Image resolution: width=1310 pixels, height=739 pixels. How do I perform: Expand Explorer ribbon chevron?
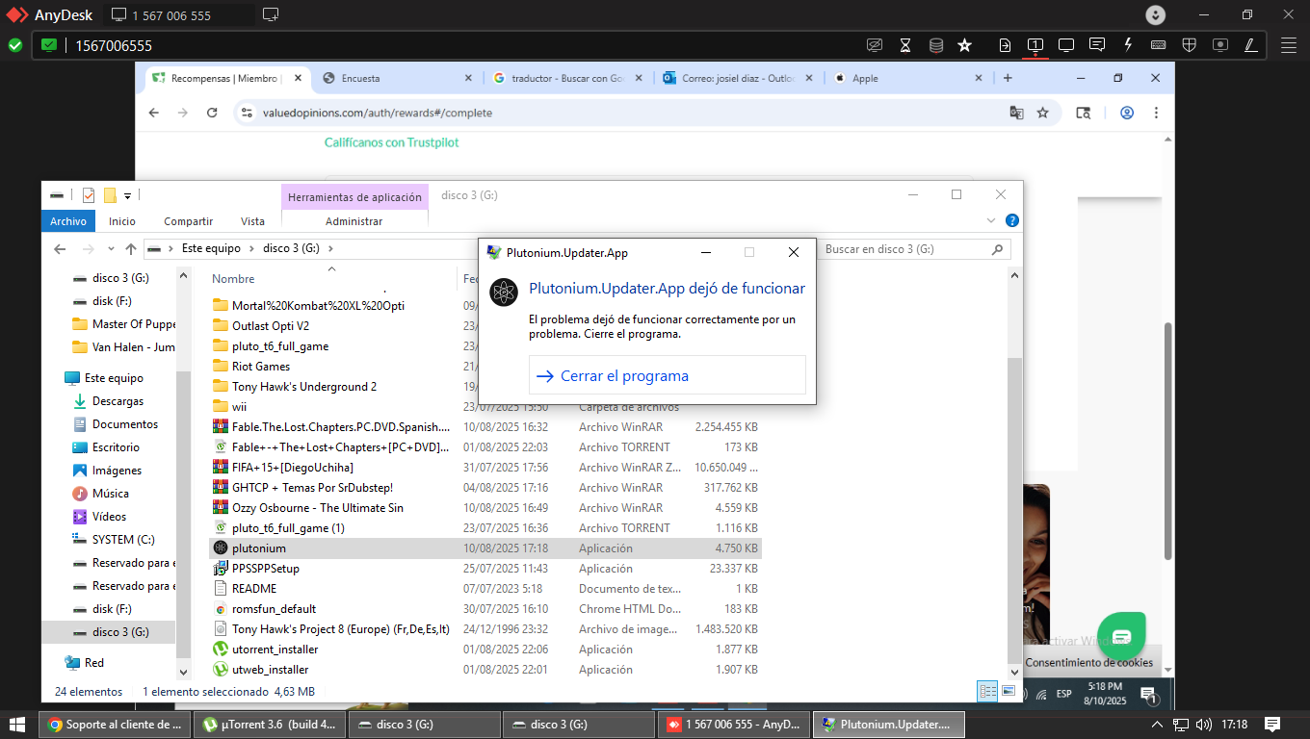[992, 220]
